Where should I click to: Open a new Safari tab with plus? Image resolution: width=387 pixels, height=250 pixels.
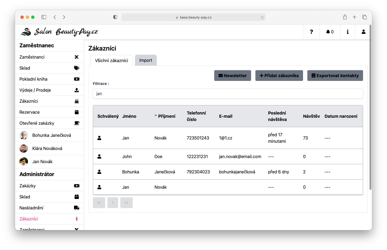pyautogui.click(x=354, y=17)
